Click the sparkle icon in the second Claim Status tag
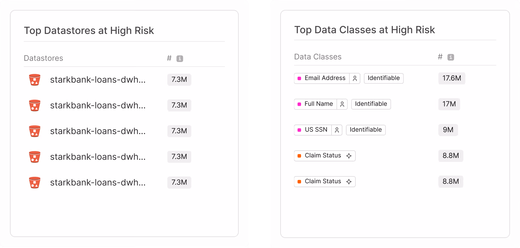520x248 pixels. (349, 182)
